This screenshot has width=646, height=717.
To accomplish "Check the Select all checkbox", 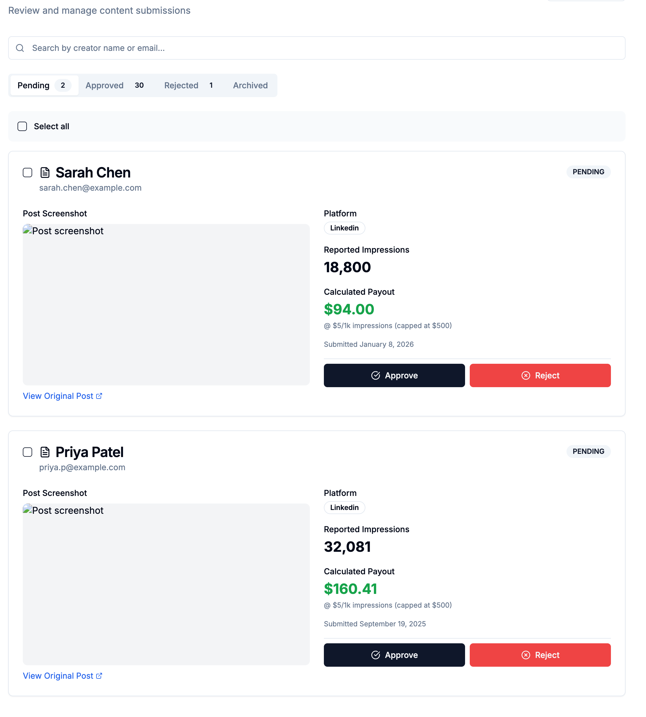I will coord(22,126).
